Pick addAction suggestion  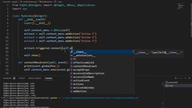(102, 91)
